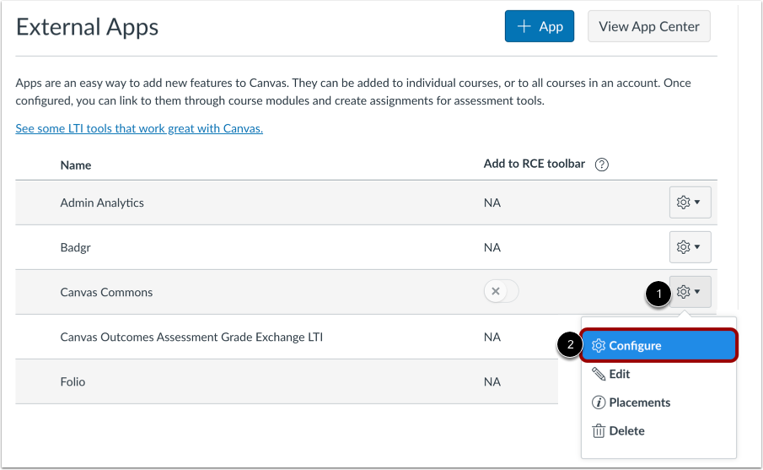Click the help icon beside Add to RCE toolbar
The height and width of the screenshot is (470, 763).
pyautogui.click(x=601, y=165)
